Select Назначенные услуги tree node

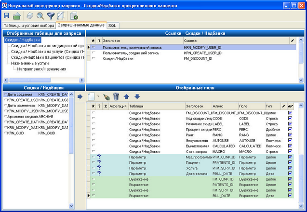tap(30, 63)
